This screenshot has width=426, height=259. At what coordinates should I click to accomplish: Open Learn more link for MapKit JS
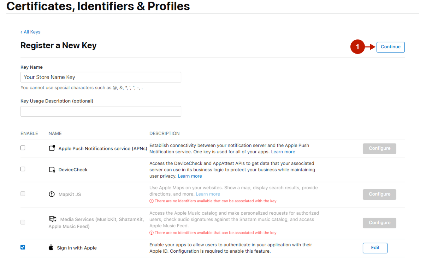point(208,194)
